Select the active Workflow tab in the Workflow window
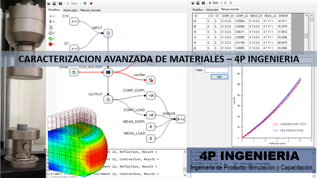317x178 pixels. (x=54, y=10)
